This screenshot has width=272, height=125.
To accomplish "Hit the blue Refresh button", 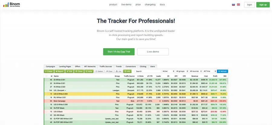I will click(222, 71).
